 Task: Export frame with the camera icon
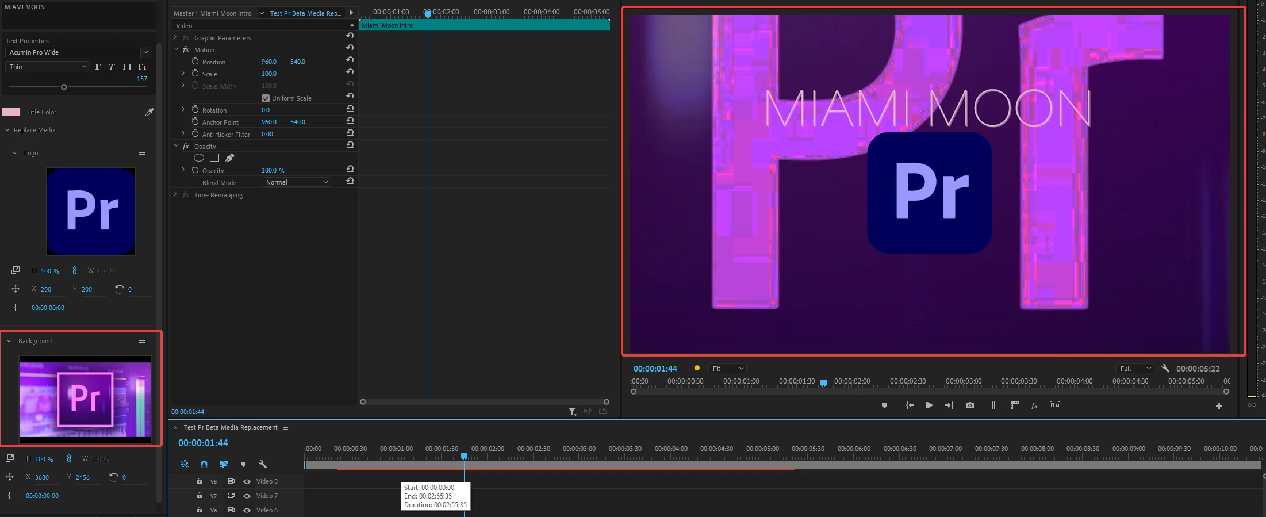click(x=970, y=405)
